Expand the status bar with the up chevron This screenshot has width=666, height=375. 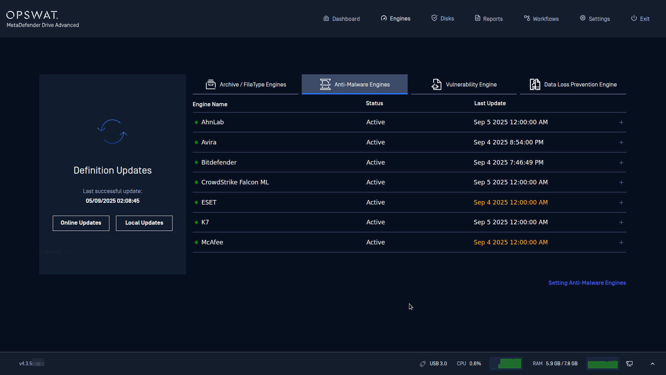pyautogui.click(x=652, y=364)
